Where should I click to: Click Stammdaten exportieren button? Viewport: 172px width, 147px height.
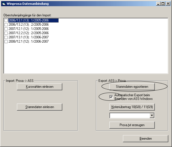[x=132, y=86]
